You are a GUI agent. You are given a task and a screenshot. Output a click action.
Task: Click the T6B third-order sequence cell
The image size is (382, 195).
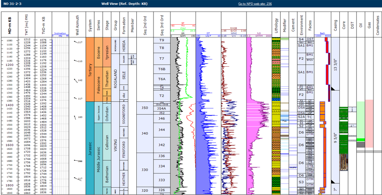tap(162, 69)
